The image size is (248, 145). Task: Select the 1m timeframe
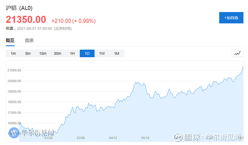13,54
